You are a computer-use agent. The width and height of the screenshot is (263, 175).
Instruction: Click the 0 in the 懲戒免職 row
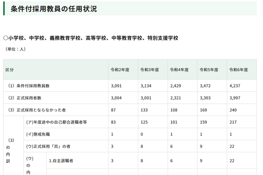pyautogui.click(x=142, y=134)
